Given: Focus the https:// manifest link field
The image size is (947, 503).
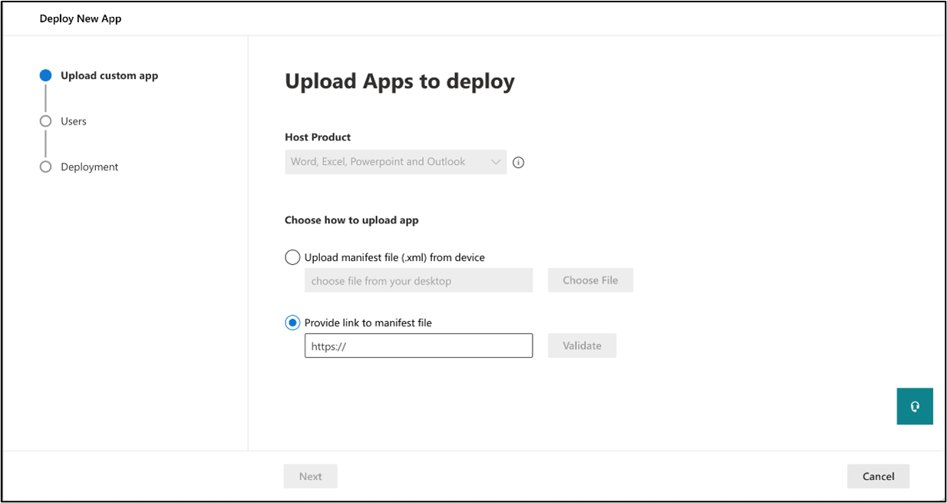Looking at the screenshot, I should (418, 346).
